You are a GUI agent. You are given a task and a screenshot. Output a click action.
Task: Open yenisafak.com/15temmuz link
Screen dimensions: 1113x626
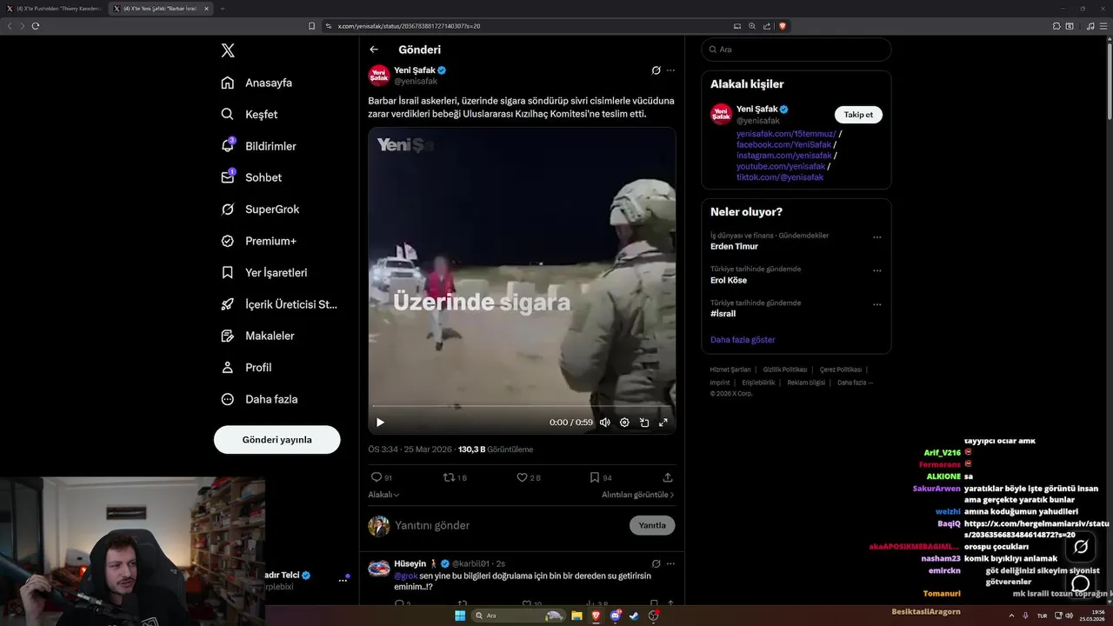(x=786, y=134)
